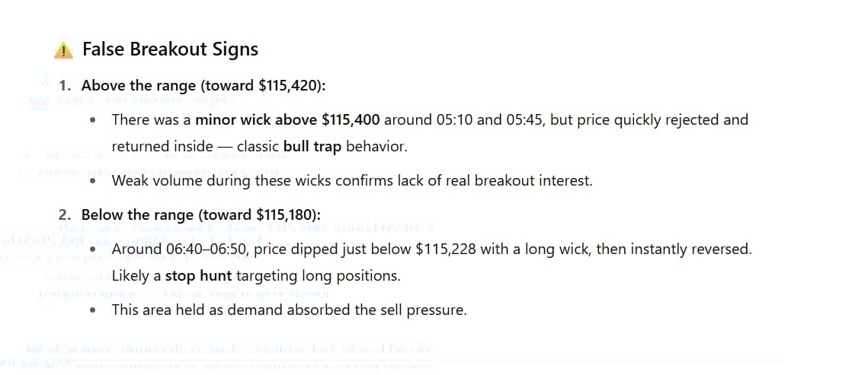This screenshot has height=375, width=855.
Task: Click the bullet before "Weak volume"
Action: pyautogui.click(x=92, y=181)
